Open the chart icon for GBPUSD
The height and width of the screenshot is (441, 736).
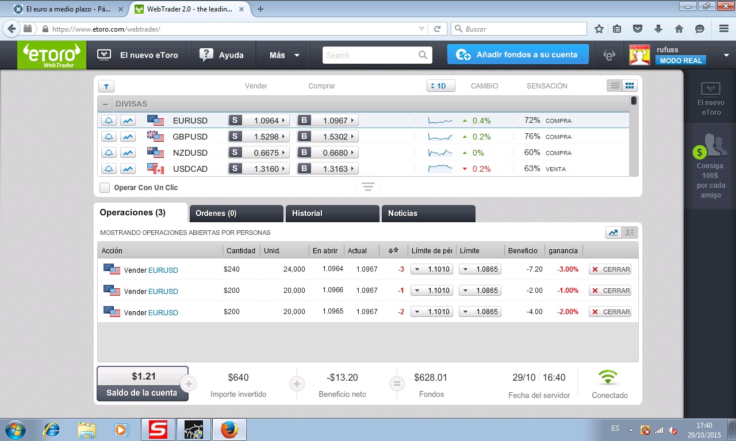[128, 137]
